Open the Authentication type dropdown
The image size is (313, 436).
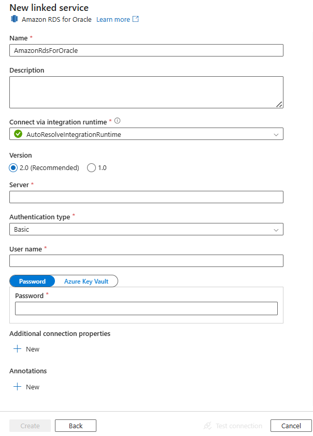click(x=146, y=229)
